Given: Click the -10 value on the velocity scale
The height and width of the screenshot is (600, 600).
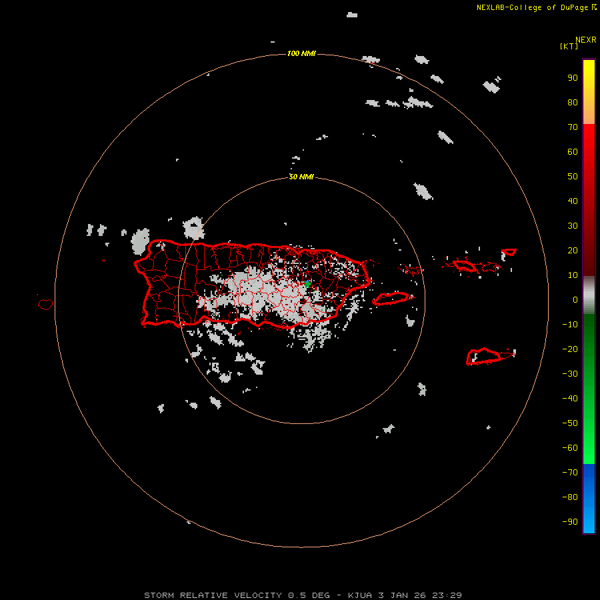Looking at the screenshot, I should coord(570,325).
